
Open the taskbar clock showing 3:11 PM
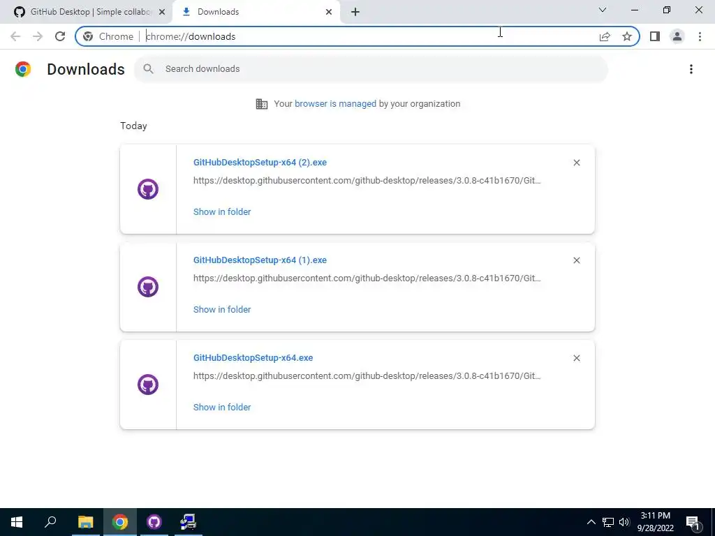655,522
